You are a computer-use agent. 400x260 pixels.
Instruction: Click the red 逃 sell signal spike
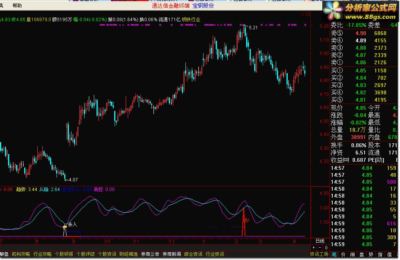(x=244, y=222)
